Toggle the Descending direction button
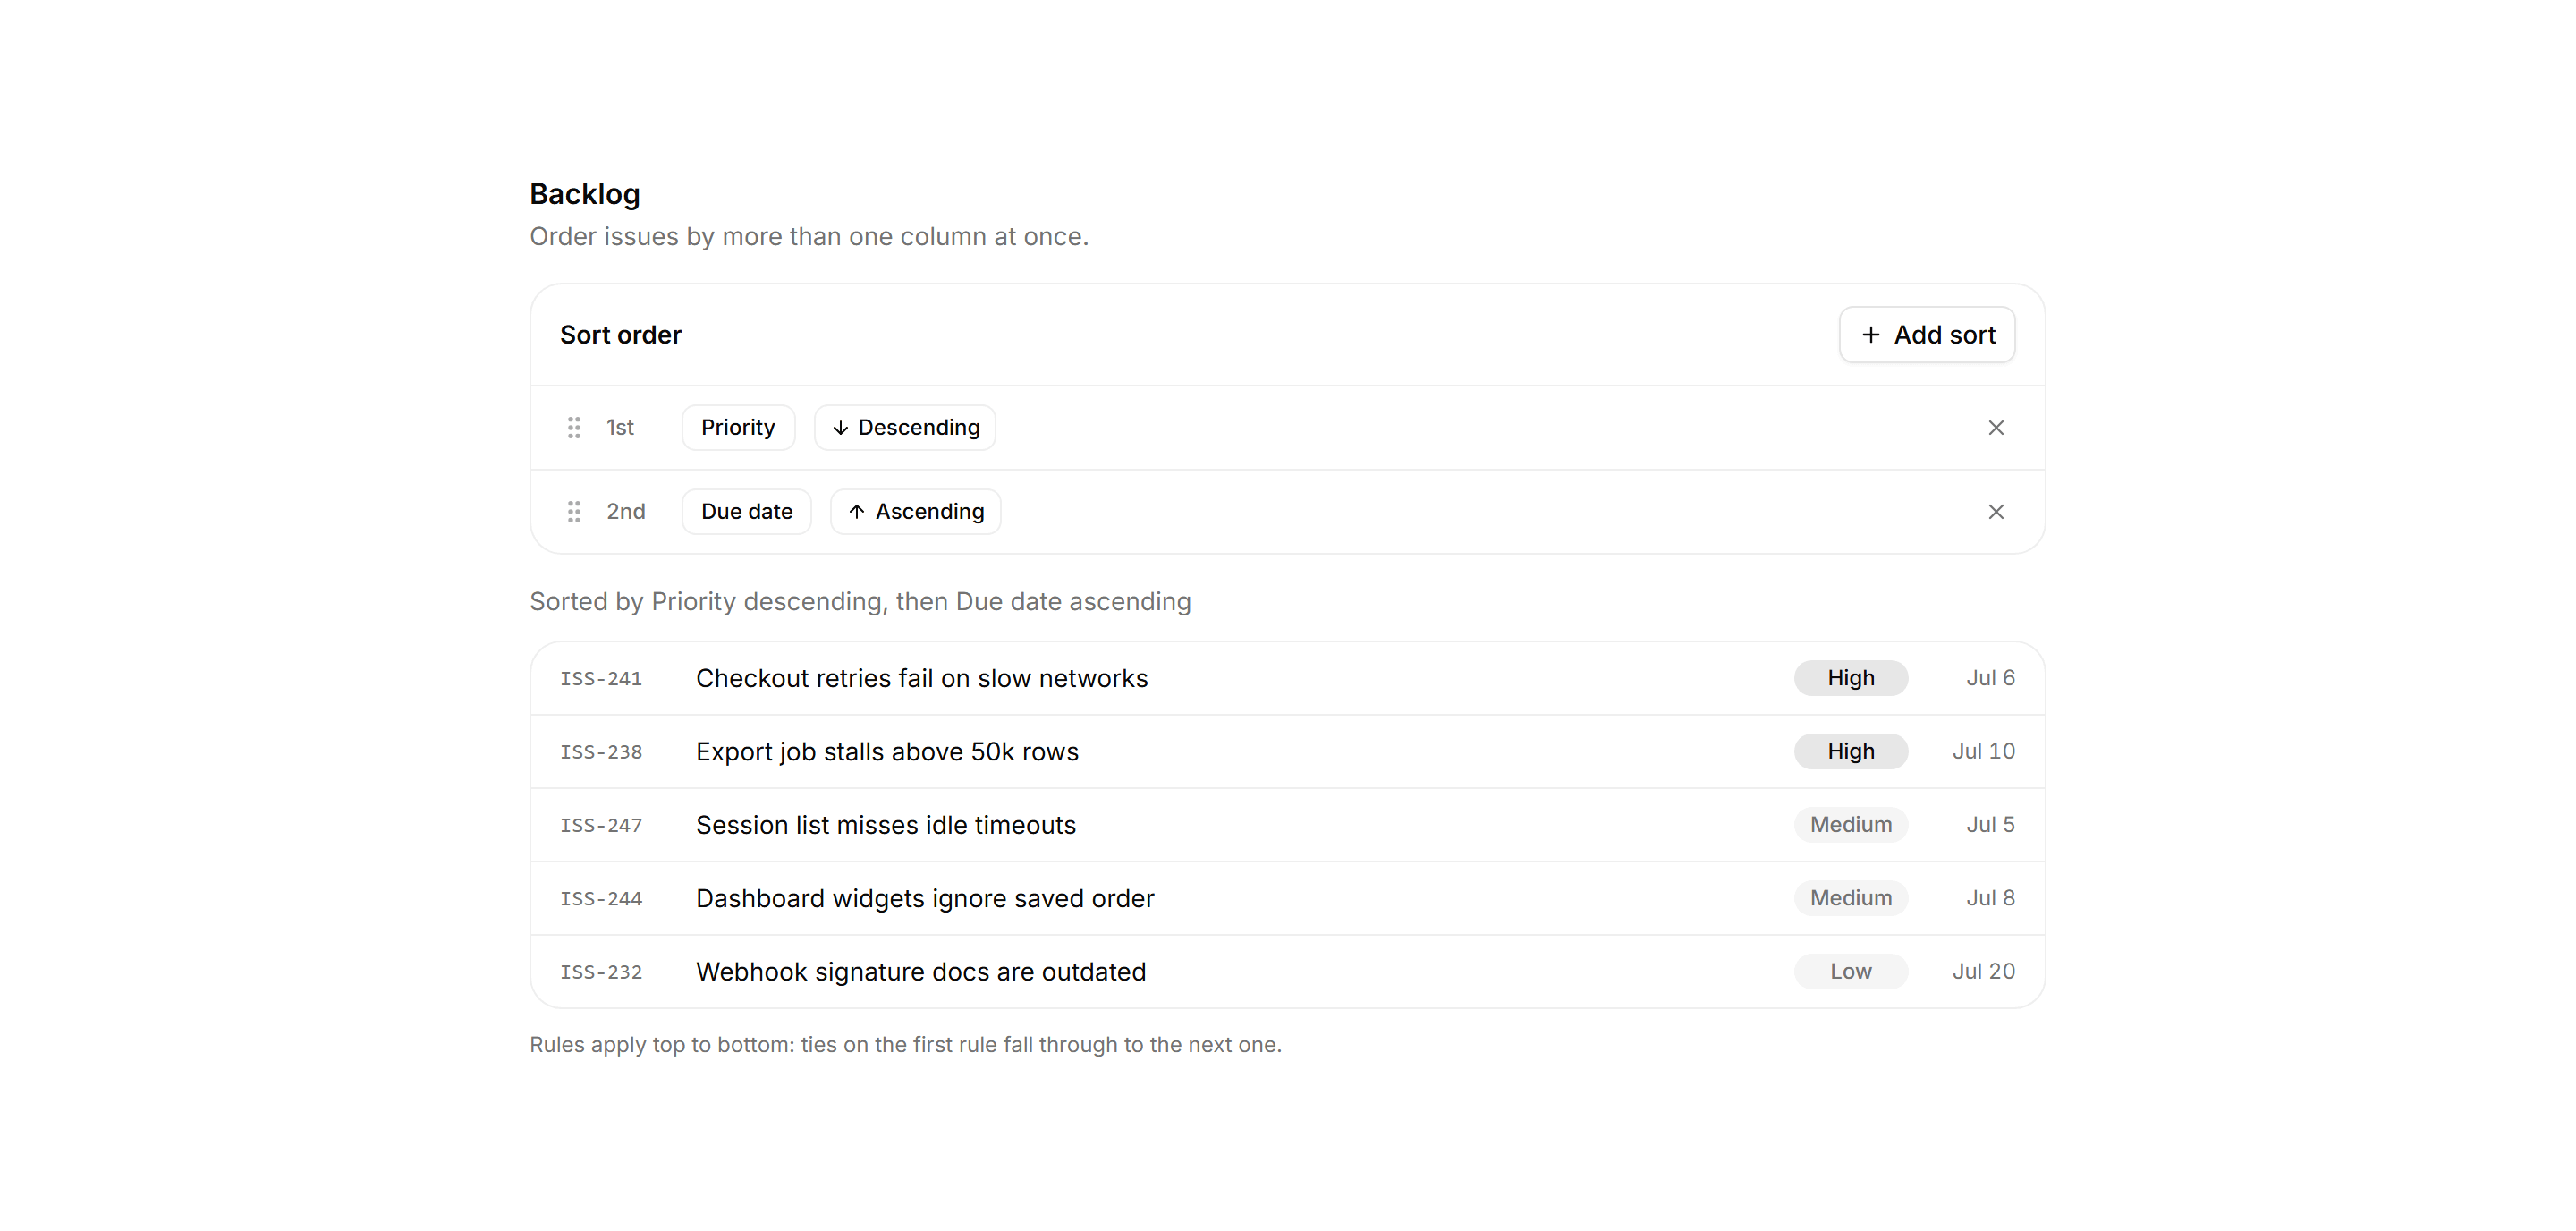The width and height of the screenshot is (2576, 1231). point(905,428)
